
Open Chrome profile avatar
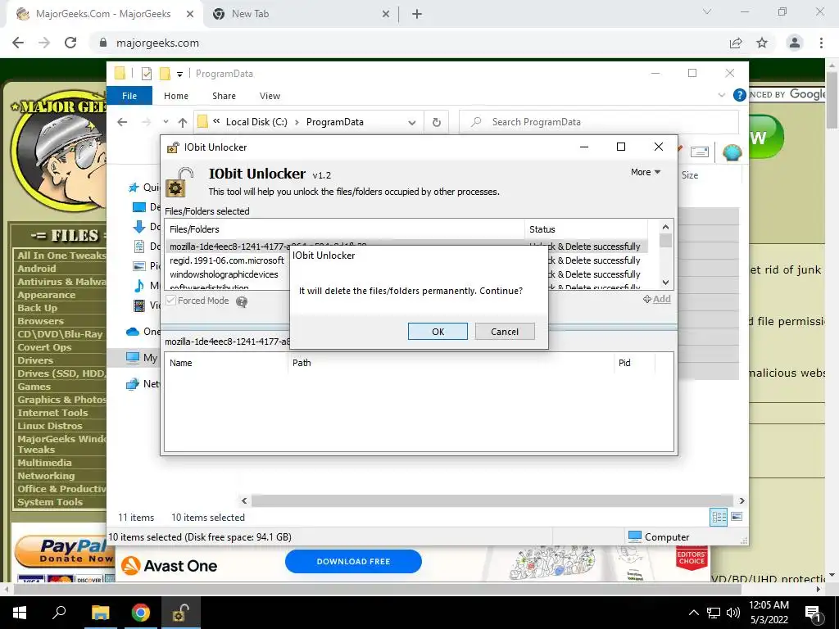pos(795,43)
